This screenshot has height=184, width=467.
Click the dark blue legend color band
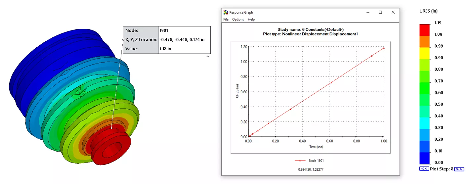pos(425,158)
